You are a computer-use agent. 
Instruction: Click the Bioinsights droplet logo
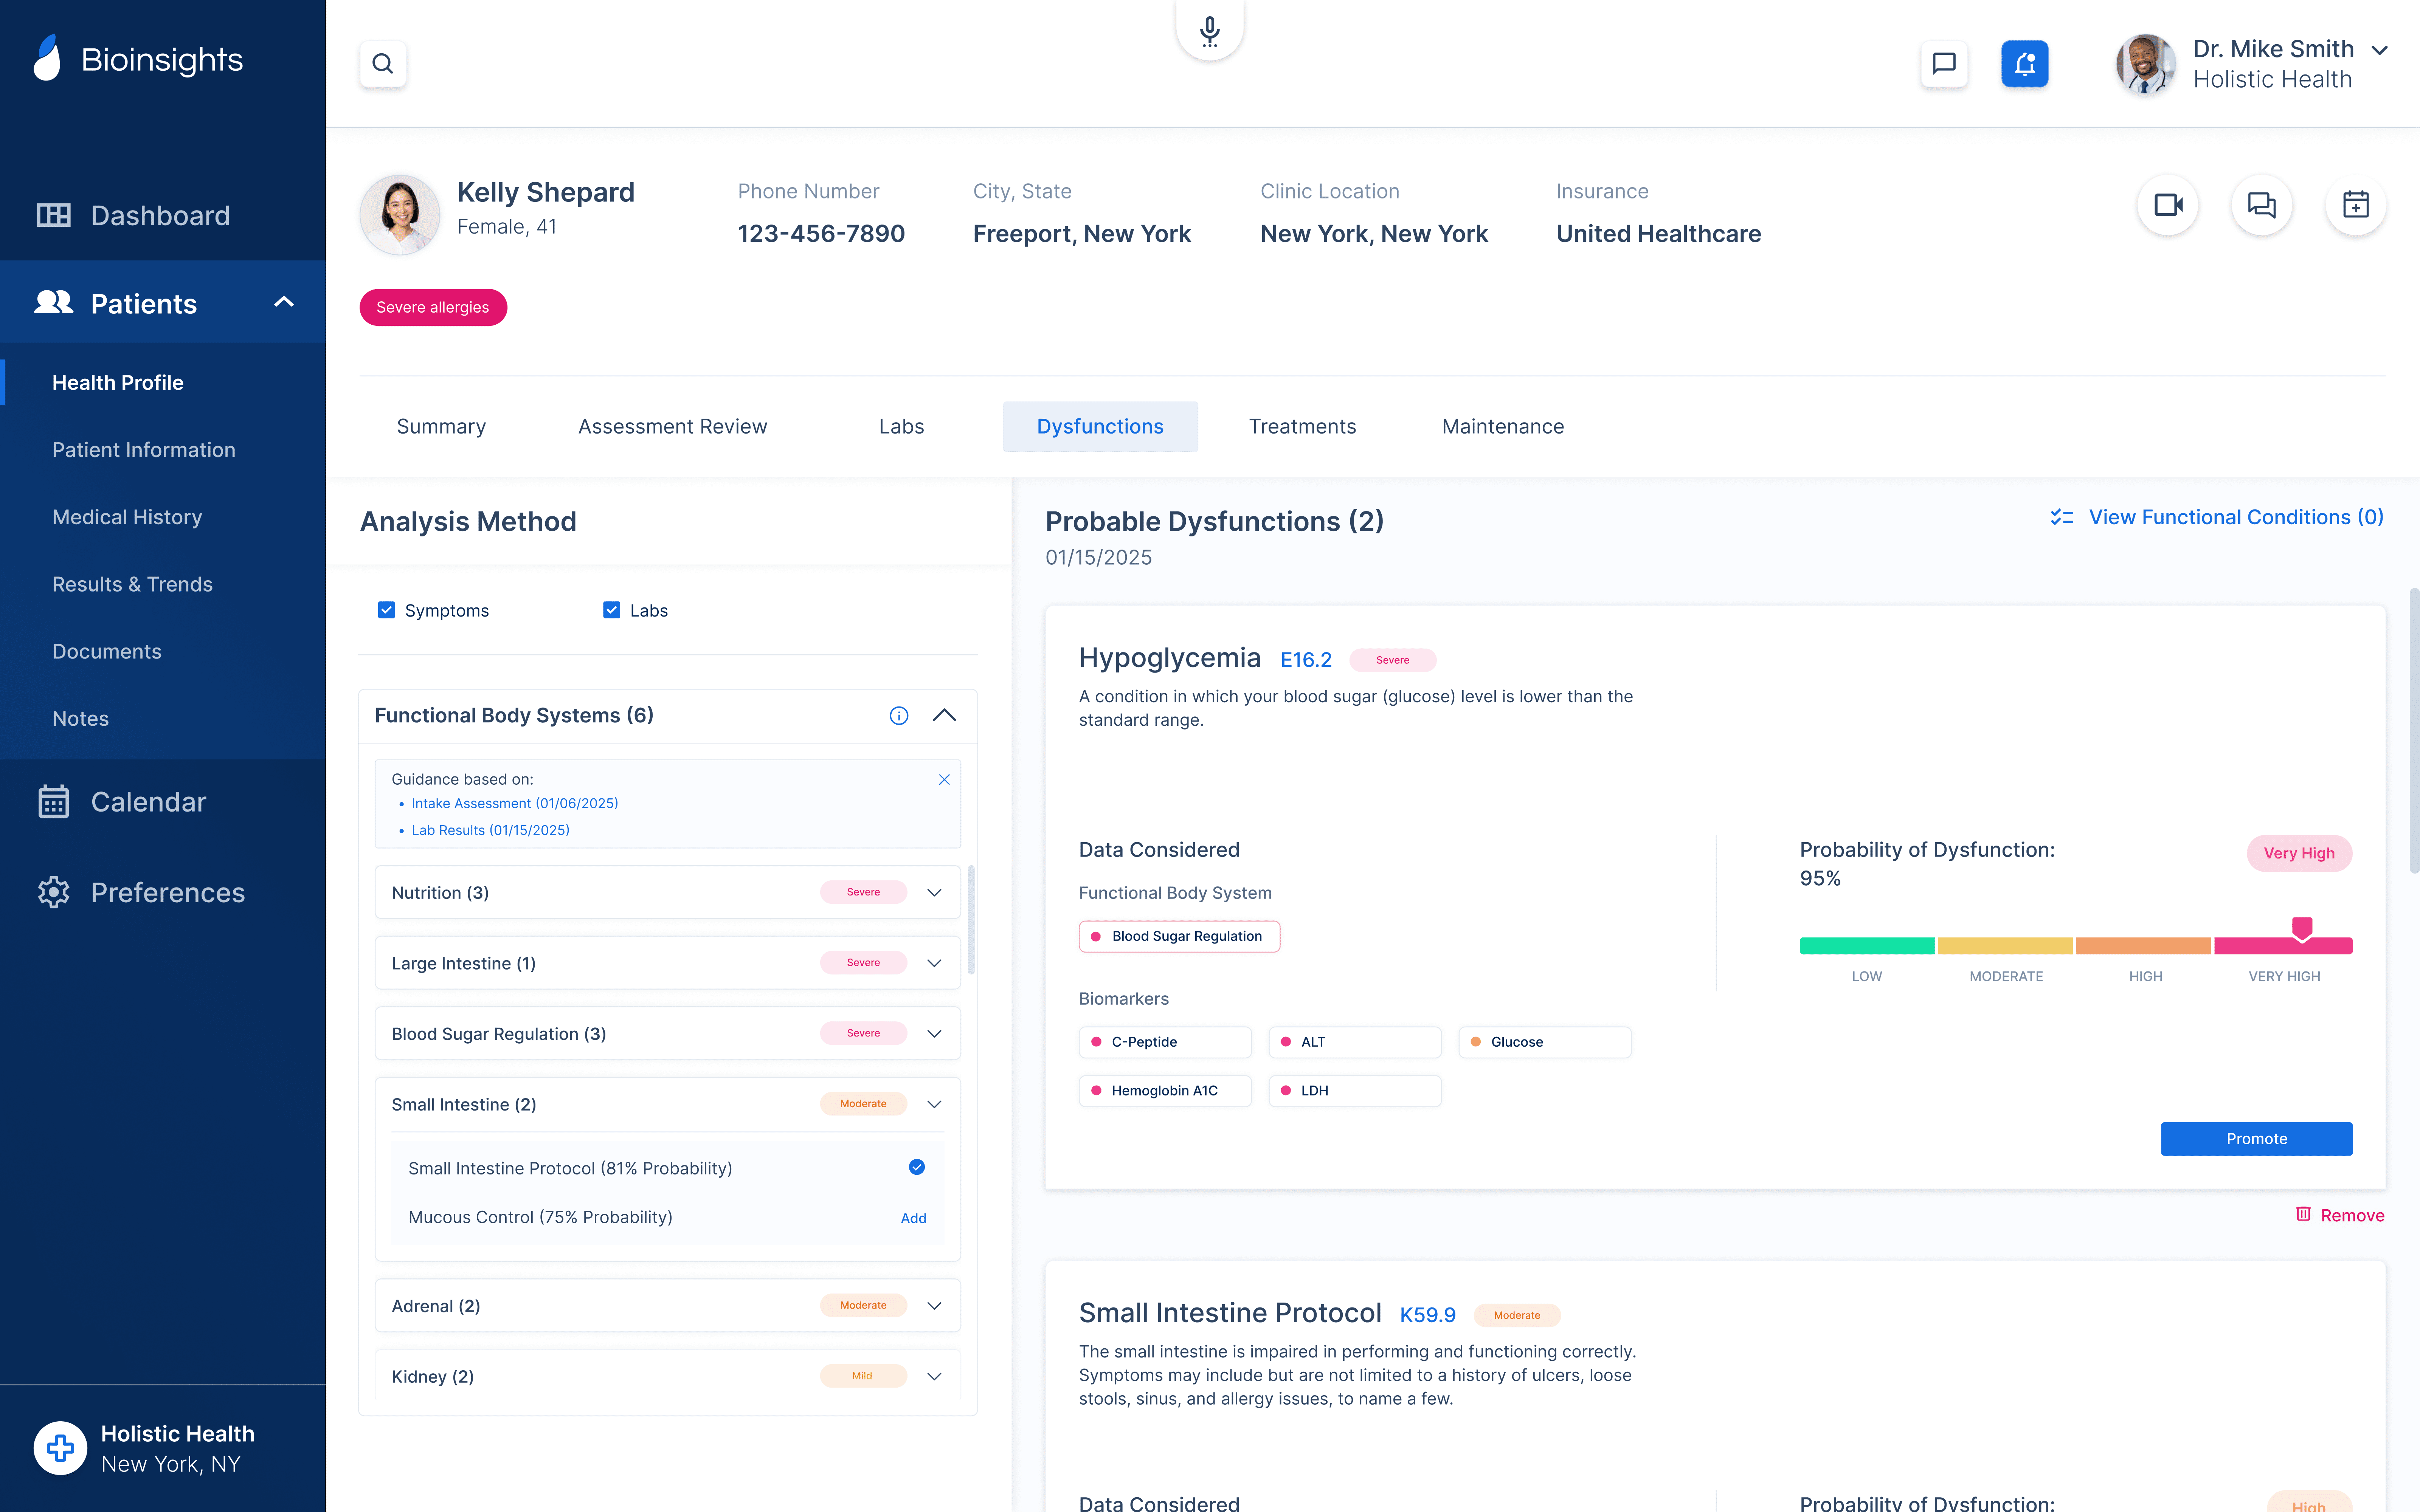(x=47, y=58)
